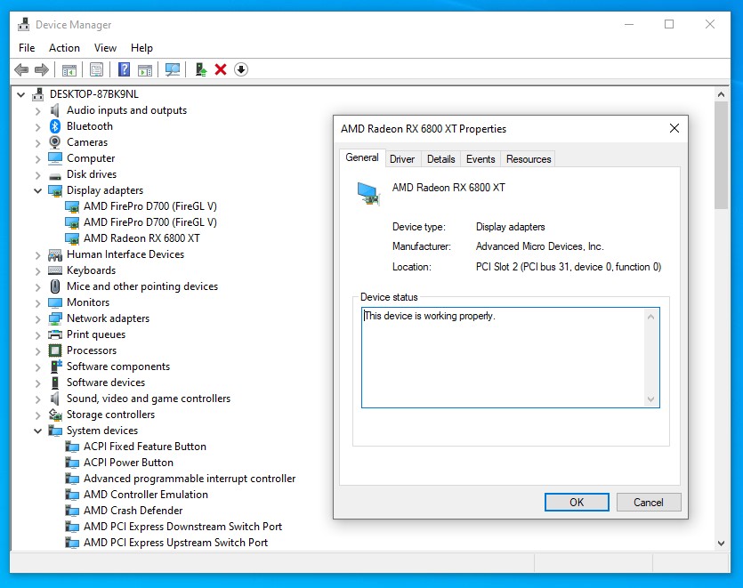Viewport: 743px width, 588px height.
Task: Select Advanced programmable interrupt controller
Action: (x=190, y=479)
